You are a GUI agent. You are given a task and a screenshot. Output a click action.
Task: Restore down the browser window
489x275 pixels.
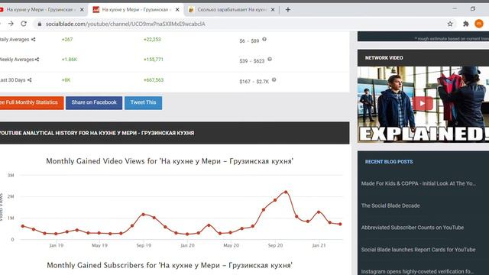473,8
